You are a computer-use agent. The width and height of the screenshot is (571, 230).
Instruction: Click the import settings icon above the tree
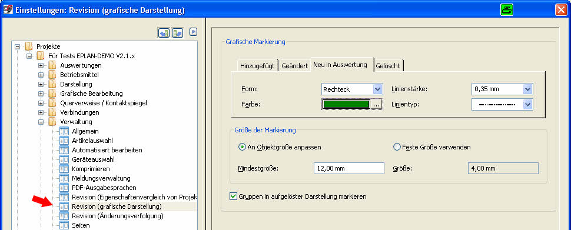[164, 33]
